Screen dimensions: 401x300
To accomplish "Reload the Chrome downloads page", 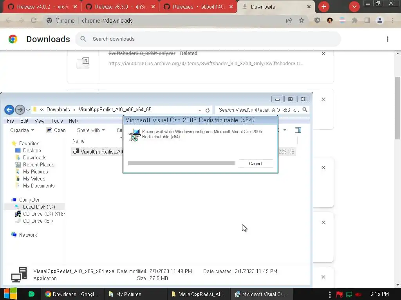I will [34, 20].
